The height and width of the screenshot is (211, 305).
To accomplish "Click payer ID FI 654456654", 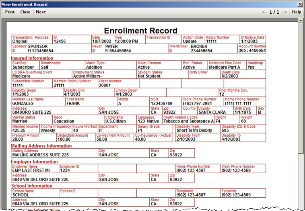I will [x=118, y=51].
